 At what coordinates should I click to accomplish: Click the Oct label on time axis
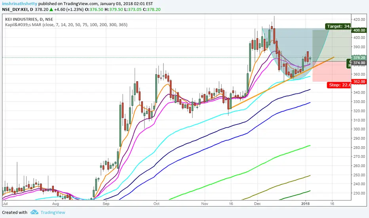click(156, 204)
